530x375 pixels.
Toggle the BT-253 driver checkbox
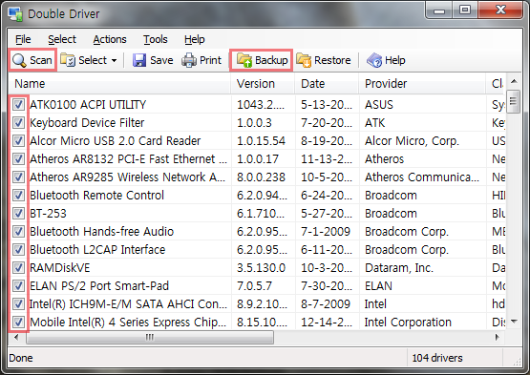click(18, 213)
